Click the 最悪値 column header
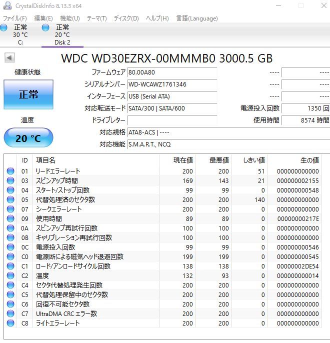The width and height of the screenshot is (330, 343). point(213,160)
